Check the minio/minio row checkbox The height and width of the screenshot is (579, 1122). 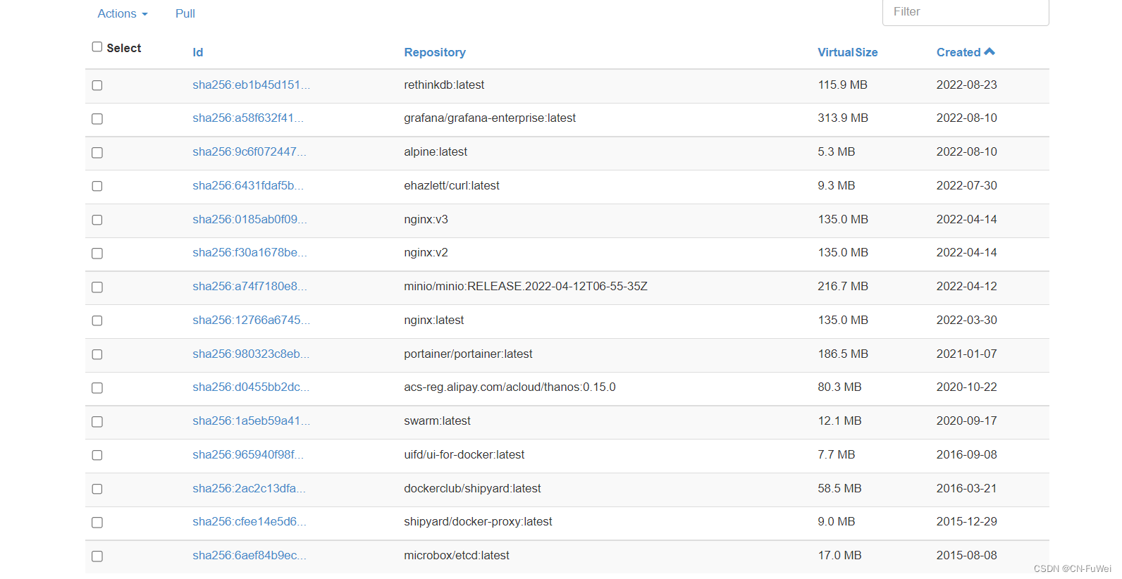[x=97, y=287]
